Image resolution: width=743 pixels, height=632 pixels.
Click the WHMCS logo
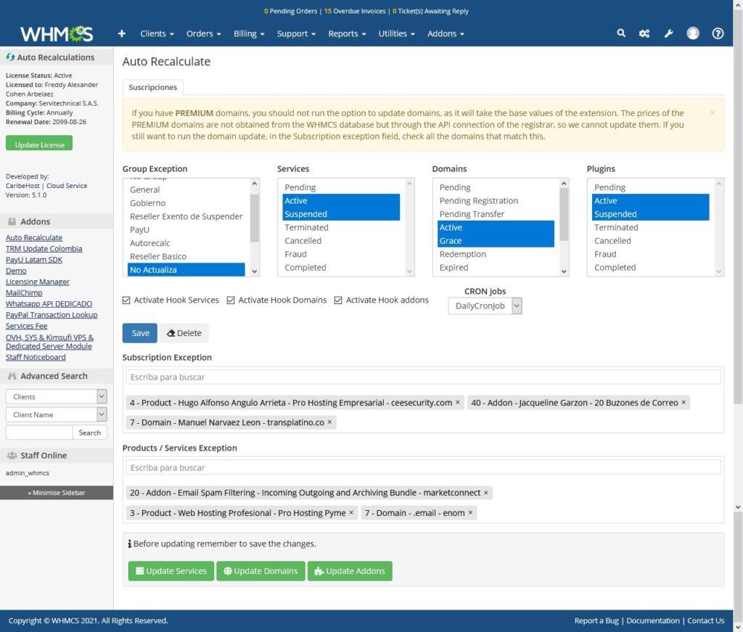tap(57, 33)
